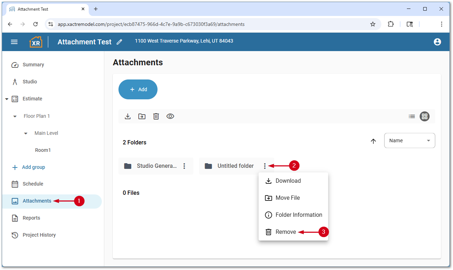Image resolution: width=453 pixels, height=270 pixels.
Task: Toggle sort direction with the up arrow
Action: pos(373,141)
